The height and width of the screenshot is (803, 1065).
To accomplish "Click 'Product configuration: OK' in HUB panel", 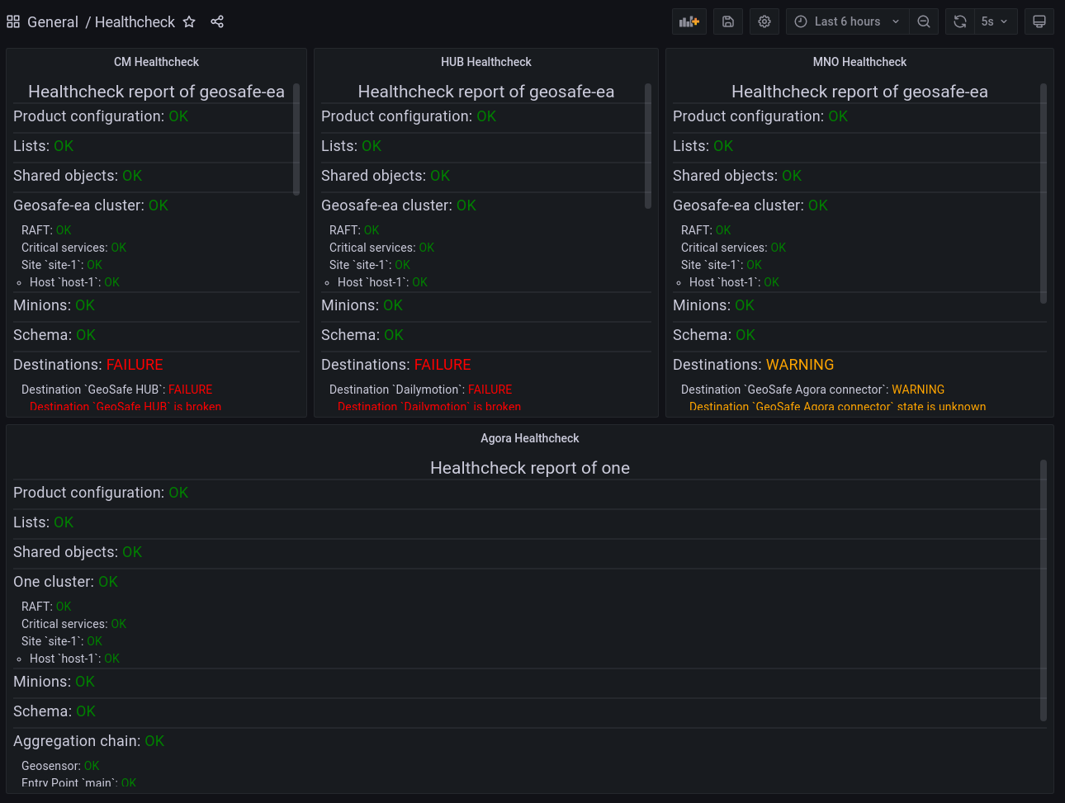I will pyautogui.click(x=409, y=116).
